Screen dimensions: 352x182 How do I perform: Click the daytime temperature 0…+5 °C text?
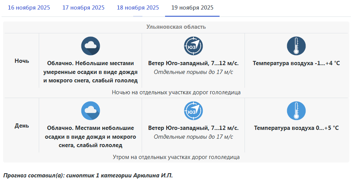click(296, 128)
